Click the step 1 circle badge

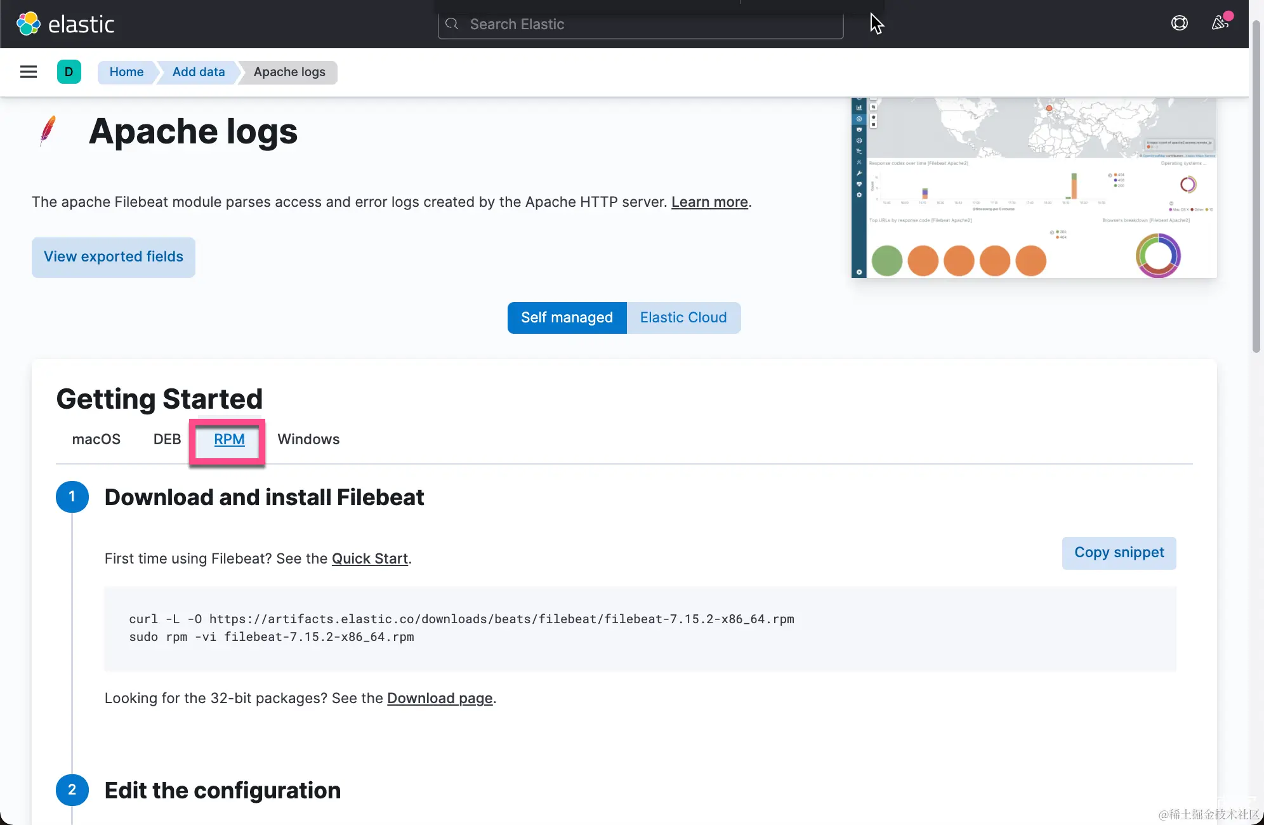[72, 497]
